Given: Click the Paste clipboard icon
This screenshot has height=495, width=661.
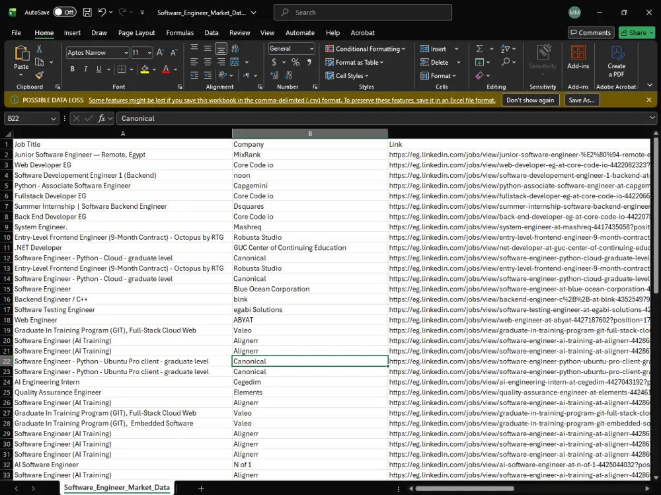Looking at the screenshot, I should (22, 54).
